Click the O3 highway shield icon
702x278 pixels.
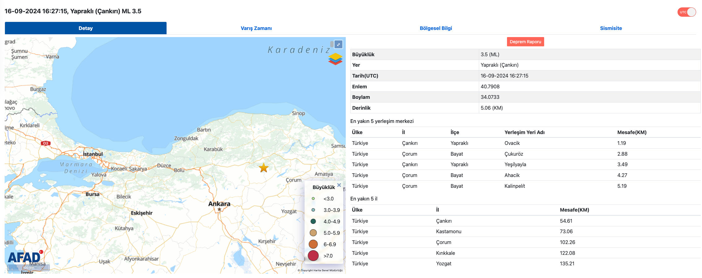pyautogui.click(x=45, y=143)
